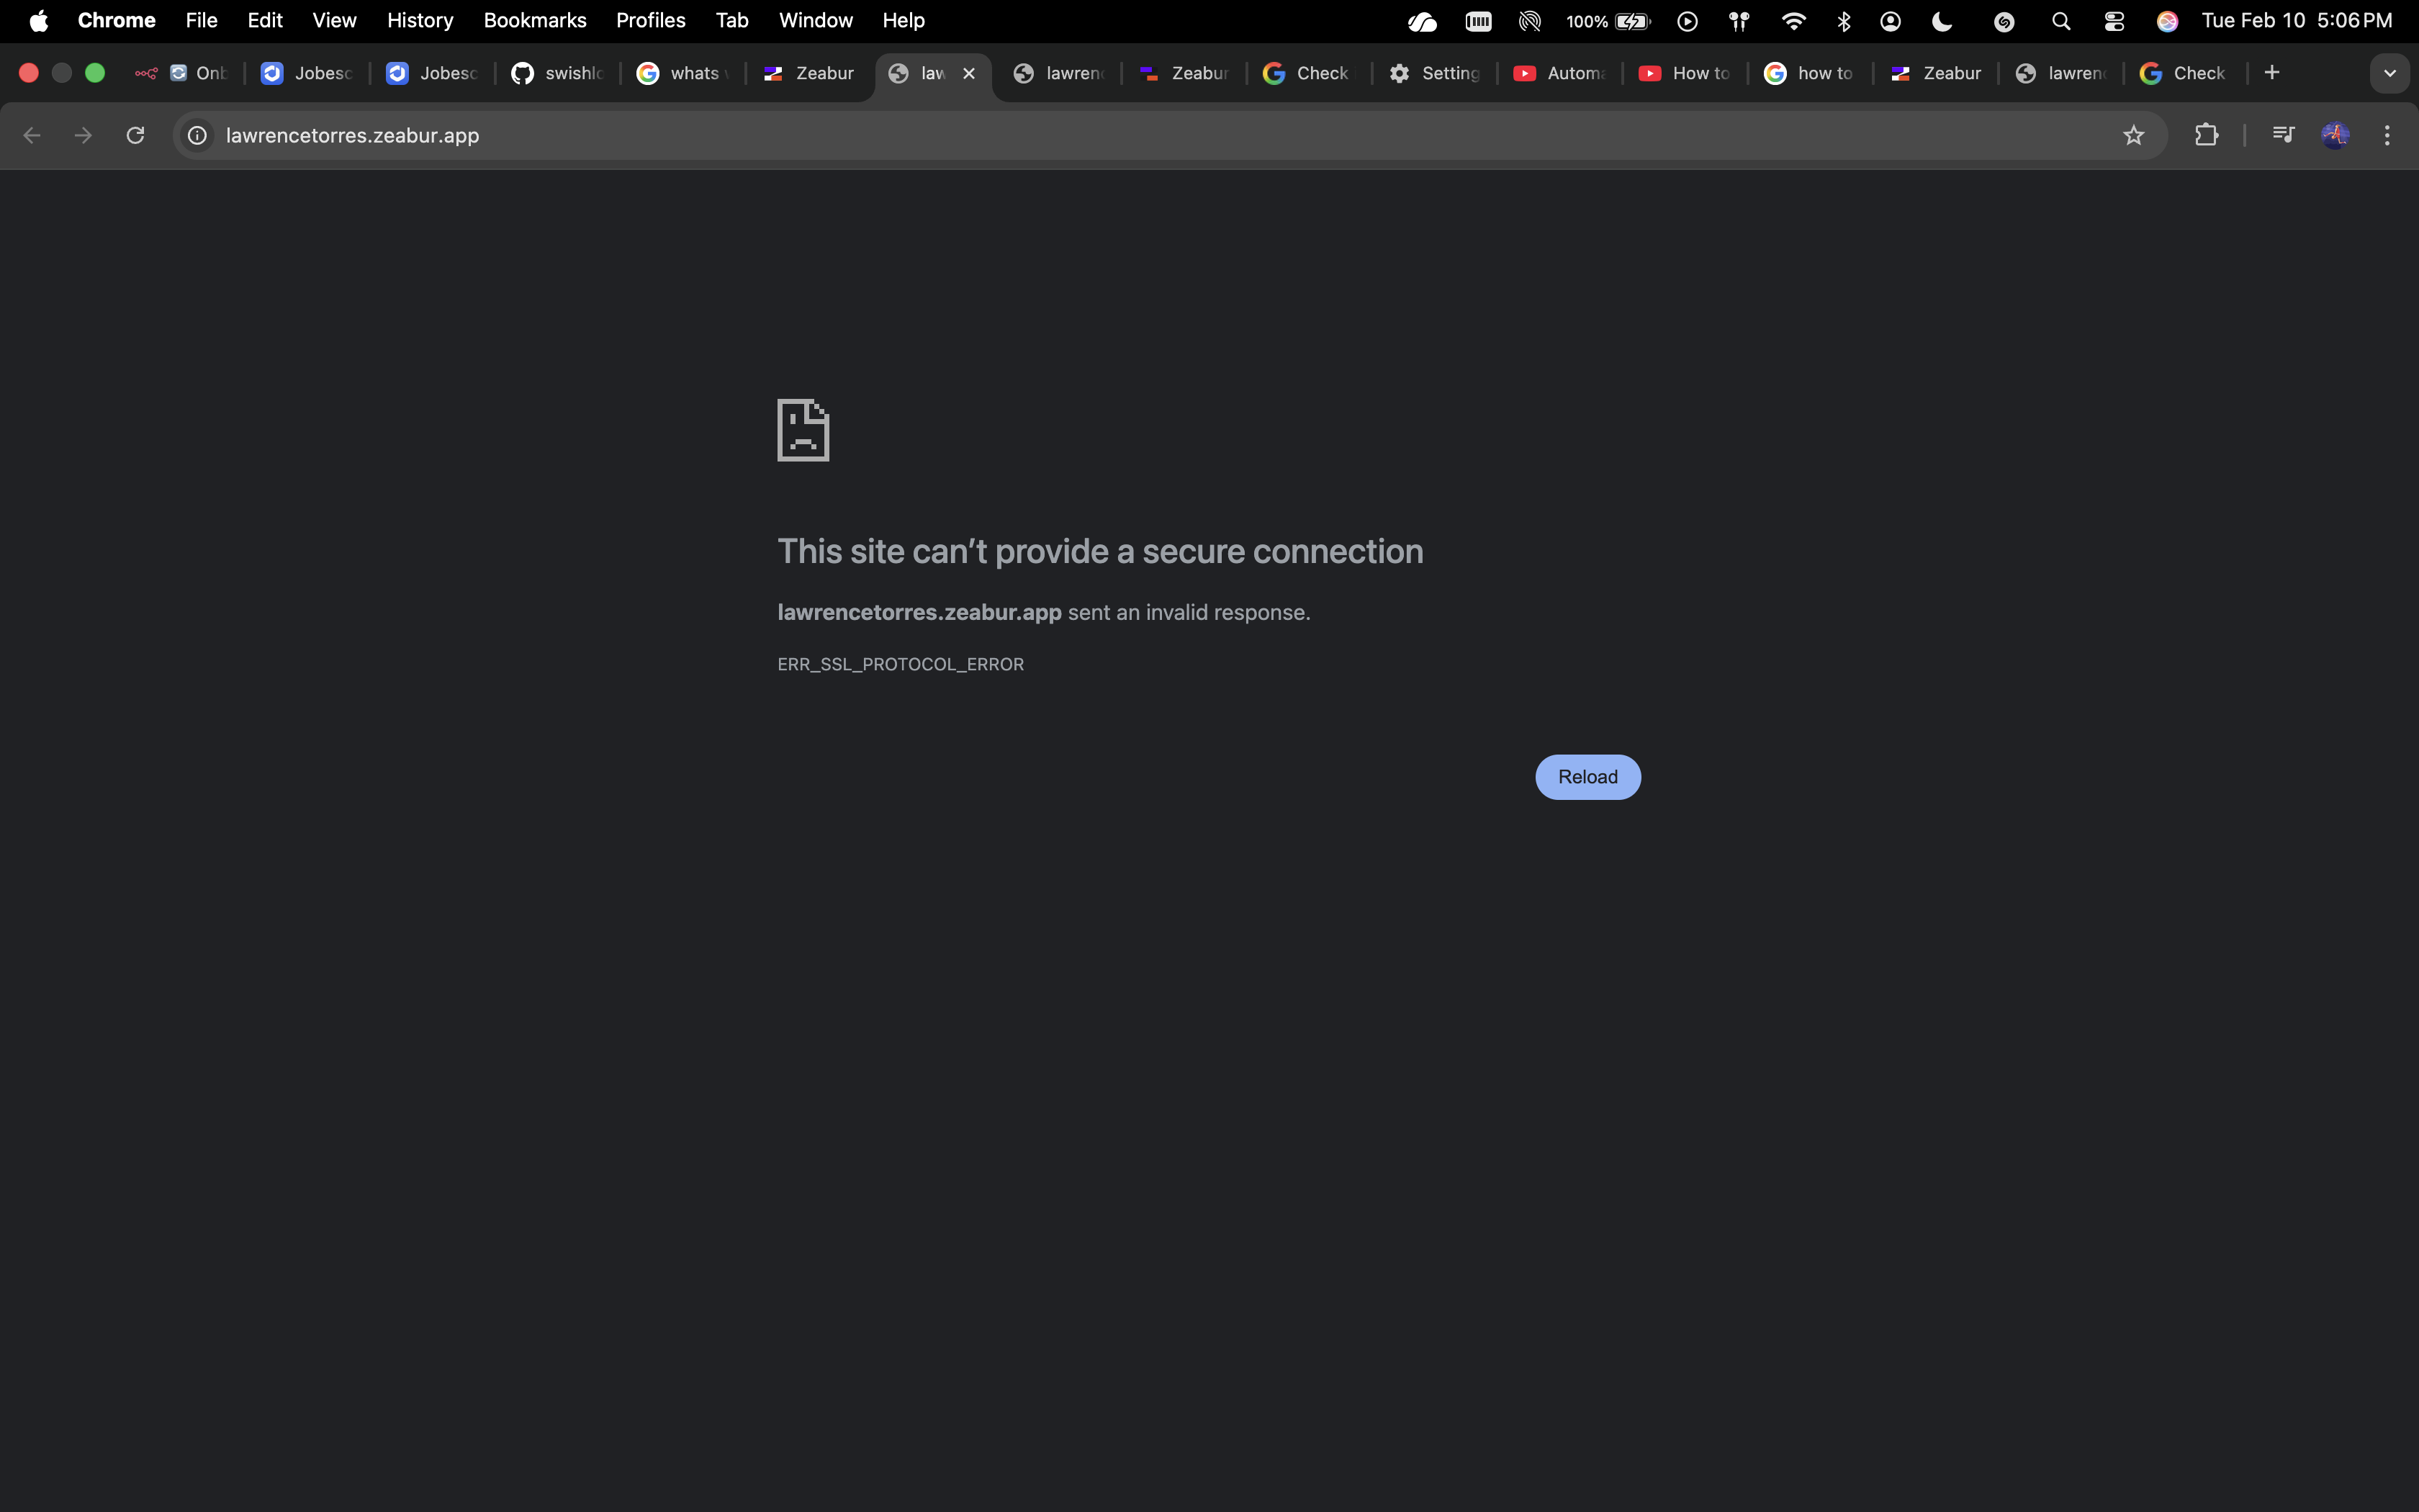Toggle Wi-Fi from the menu bar icon
Screen dimensions: 2419x1512
point(1793,21)
